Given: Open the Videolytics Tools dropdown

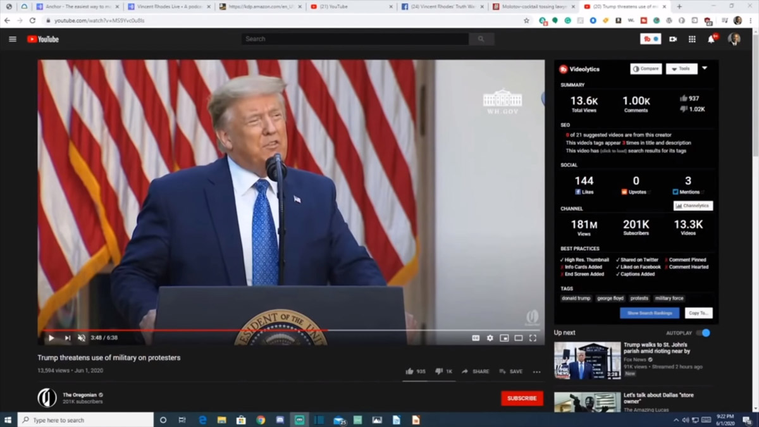Looking at the screenshot, I should point(681,69).
